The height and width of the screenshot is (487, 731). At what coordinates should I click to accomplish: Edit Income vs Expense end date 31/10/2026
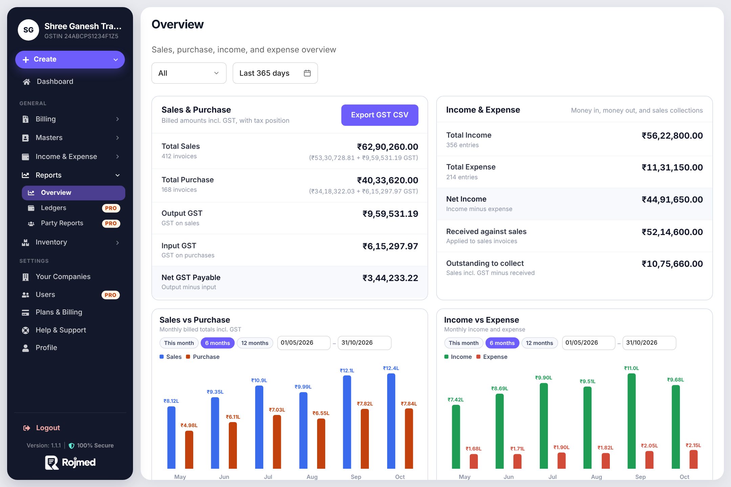(x=649, y=343)
